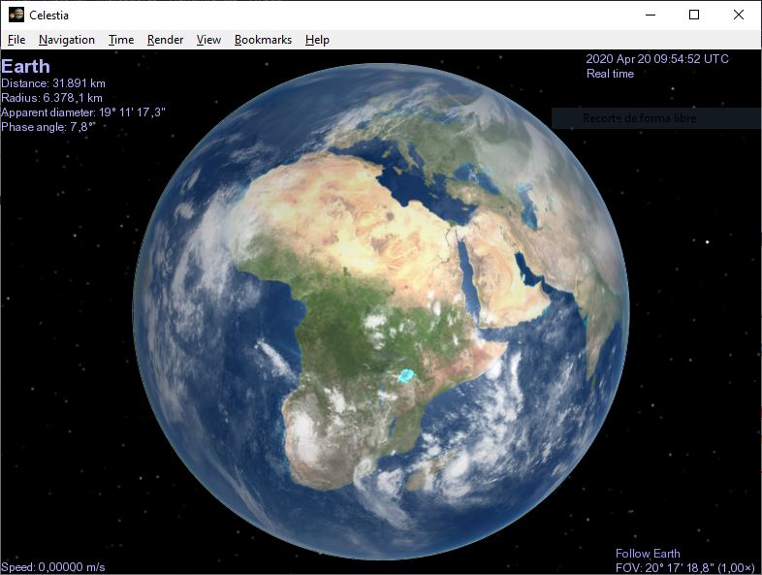Image resolution: width=762 pixels, height=575 pixels.
Task: Select the cyan highlighted lake marker in East Africa
Action: tap(405, 375)
